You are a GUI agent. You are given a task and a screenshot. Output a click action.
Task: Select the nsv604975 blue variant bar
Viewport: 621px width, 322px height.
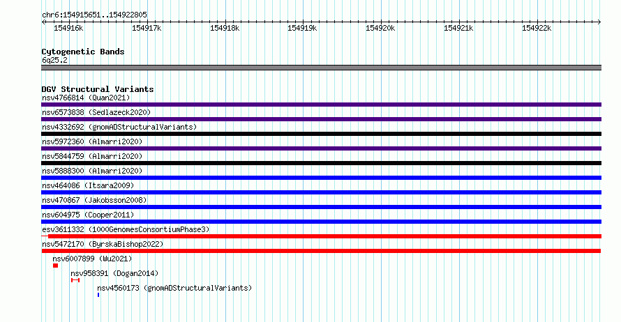tap(321, 222)
